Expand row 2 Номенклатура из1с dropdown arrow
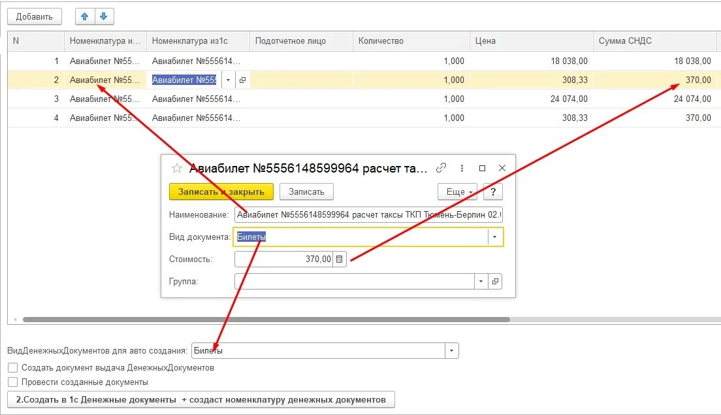This screenshot has width=721, height=415. (228, 80)
